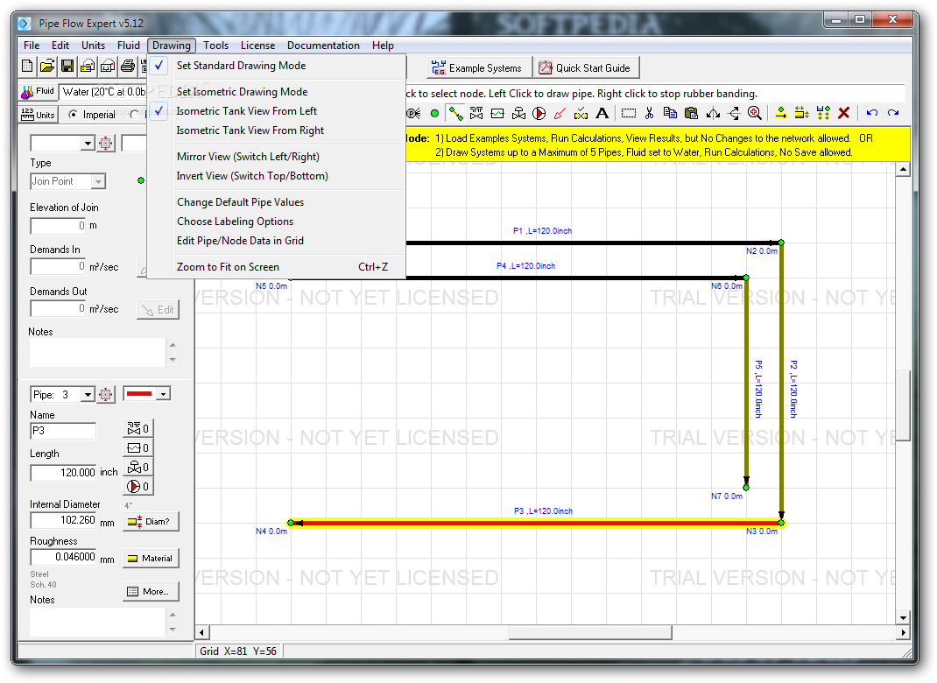
Task: Select the add fittings tool in toolbar
Action: pos(476,113)
